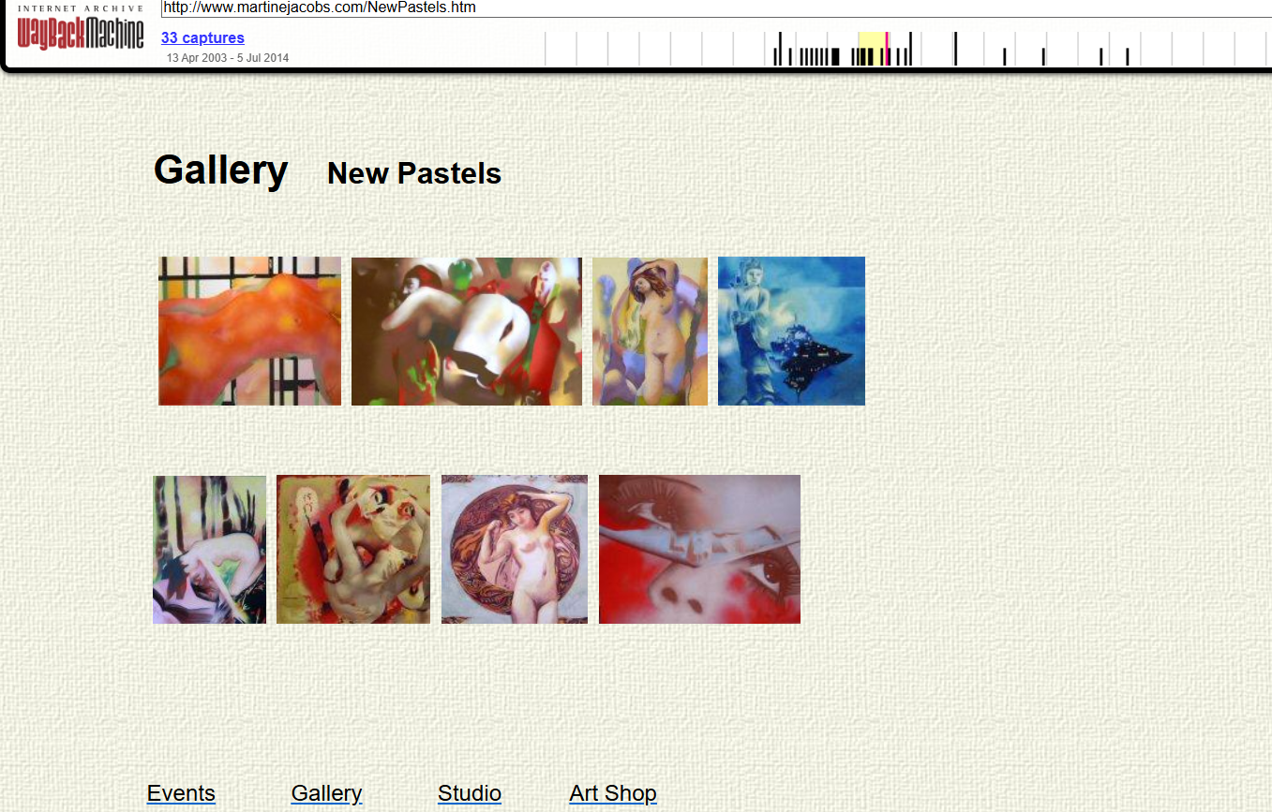Image resolution: width=1272 pixels, height=812 pixels.
Task: Visit the Art Shop link
Action: pyautogui.click(x=613, y=793)
